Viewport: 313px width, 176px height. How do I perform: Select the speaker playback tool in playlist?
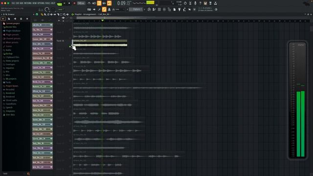67,14
